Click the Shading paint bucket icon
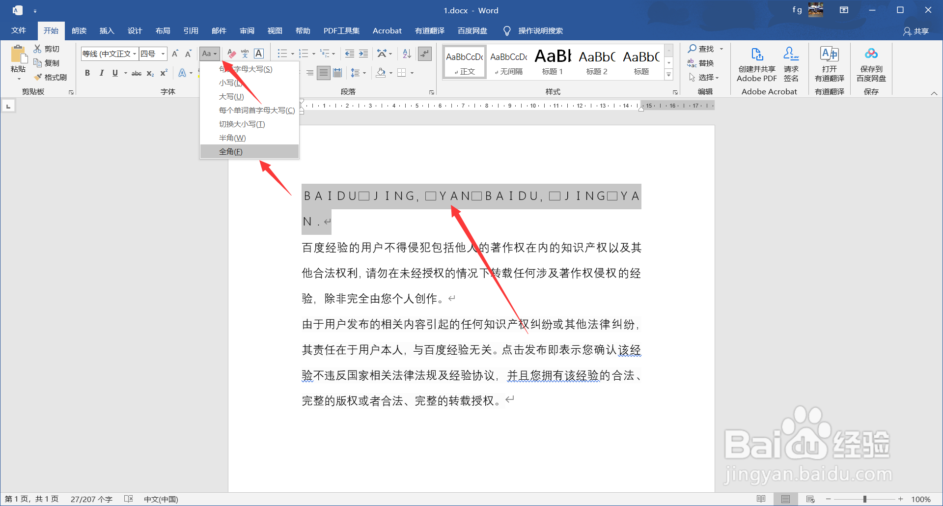 [381, 73]
